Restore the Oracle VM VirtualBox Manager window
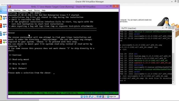179x101 pixels. (x=175, y=1)
